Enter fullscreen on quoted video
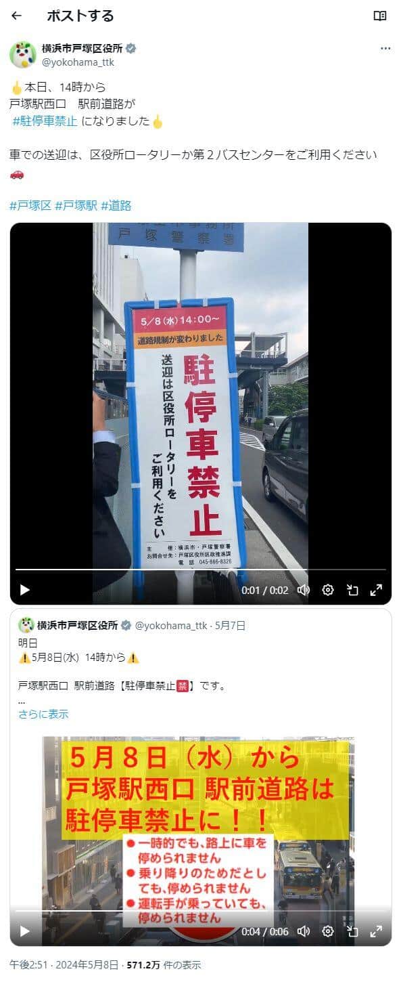Viewport: 401px width, 982px height. [377, 931]
